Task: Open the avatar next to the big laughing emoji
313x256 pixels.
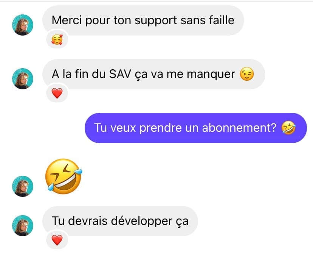Action: [x=23, y=186]
